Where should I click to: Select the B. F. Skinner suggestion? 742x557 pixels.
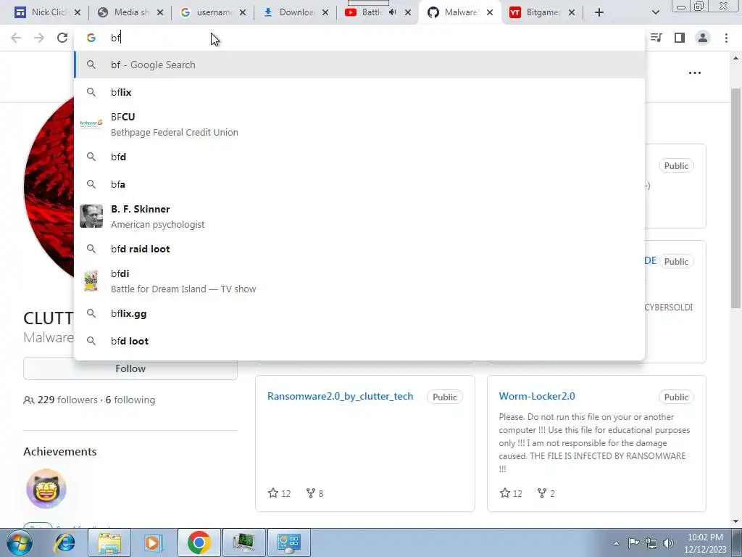coord(359,216)
